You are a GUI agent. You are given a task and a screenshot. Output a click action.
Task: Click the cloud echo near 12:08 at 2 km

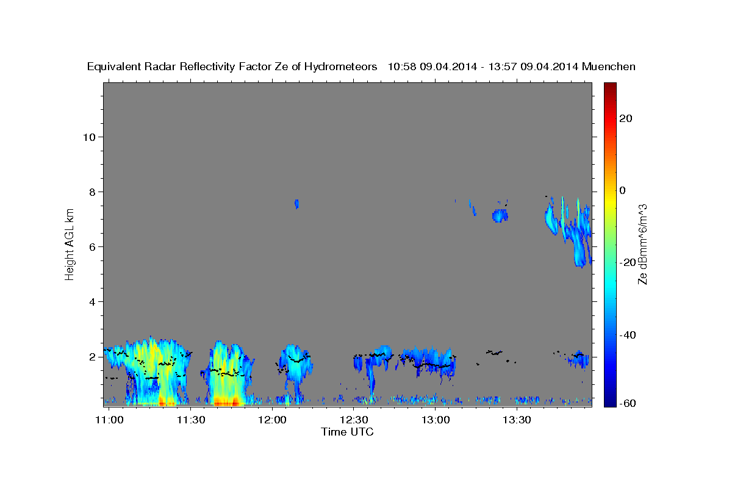pos(295,360)
